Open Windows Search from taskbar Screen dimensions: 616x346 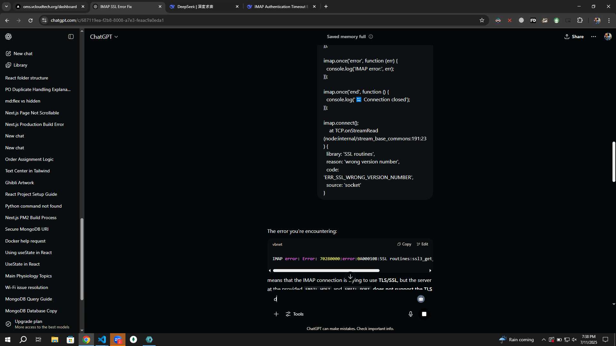pyautogui.click(x=23, y=340)
